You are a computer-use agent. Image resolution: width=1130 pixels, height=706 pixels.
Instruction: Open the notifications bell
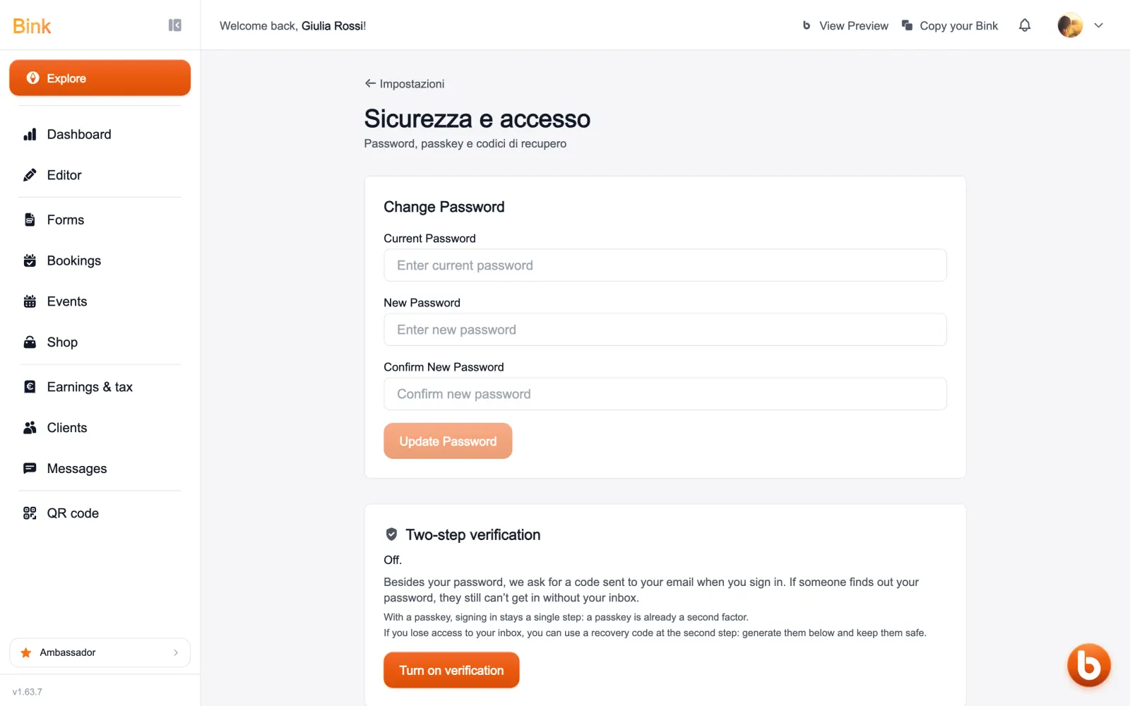(x=1025, y=25)
